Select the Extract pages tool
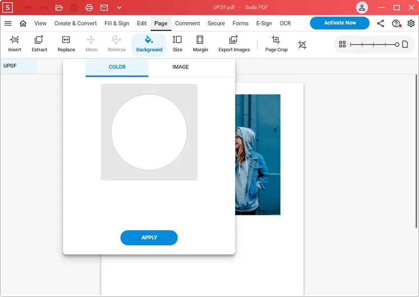Screen dimensions: 419x297 click(39, 43)
